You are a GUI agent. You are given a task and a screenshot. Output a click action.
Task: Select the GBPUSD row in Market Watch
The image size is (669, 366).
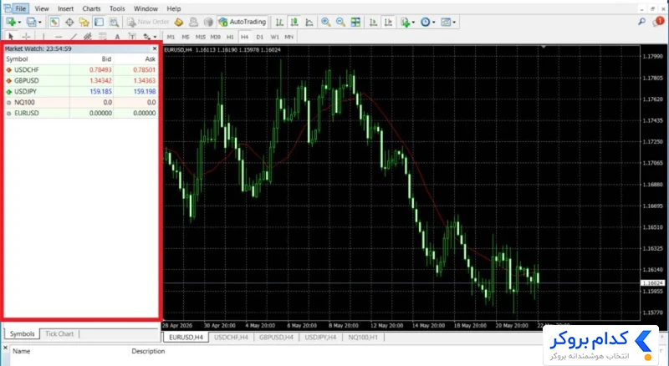tap(81, 80)
